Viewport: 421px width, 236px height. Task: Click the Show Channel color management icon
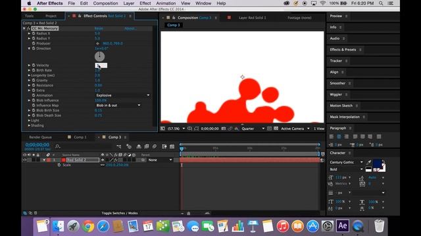237,128
